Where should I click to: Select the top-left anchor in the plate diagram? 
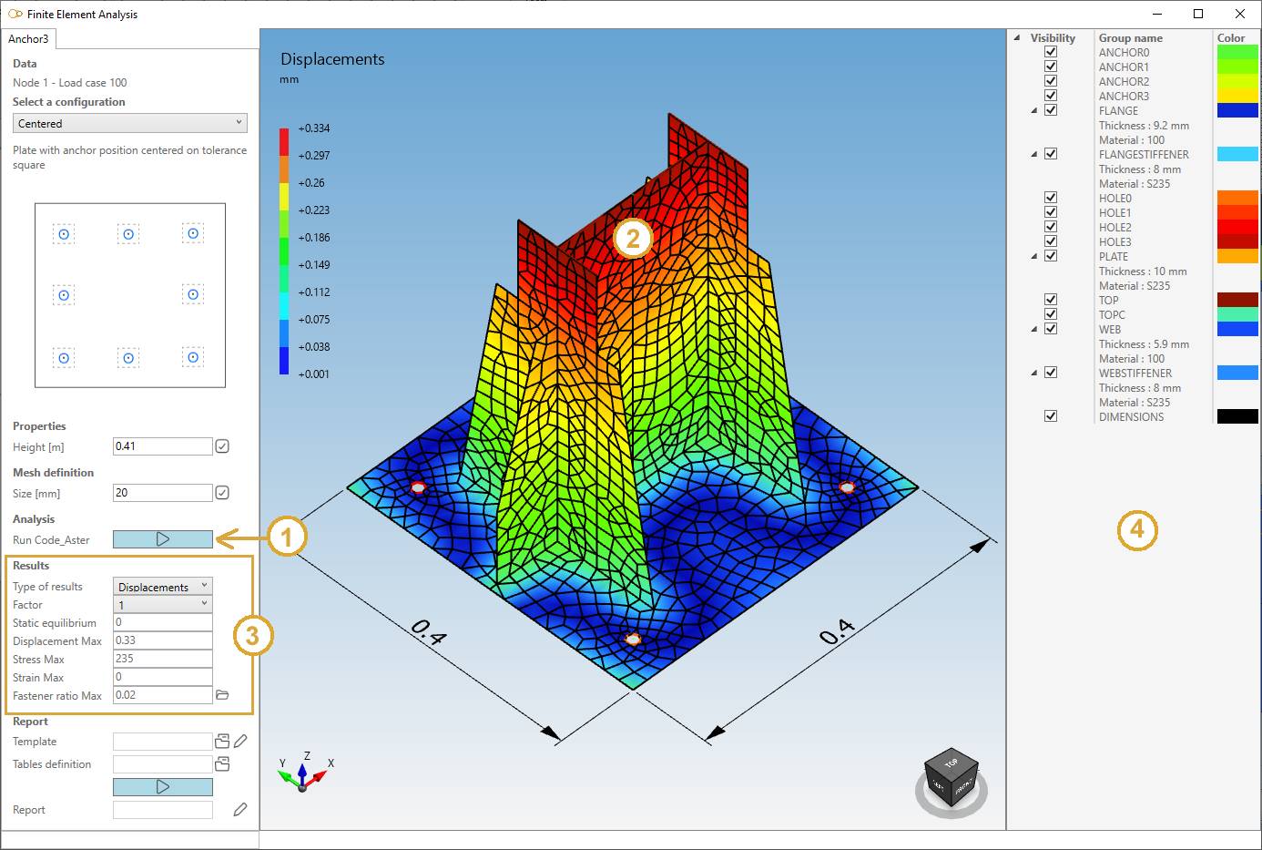coord(64,234)
